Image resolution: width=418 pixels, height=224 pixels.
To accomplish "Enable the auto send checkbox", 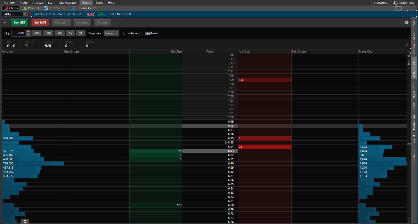I will [x=125, y=33].
